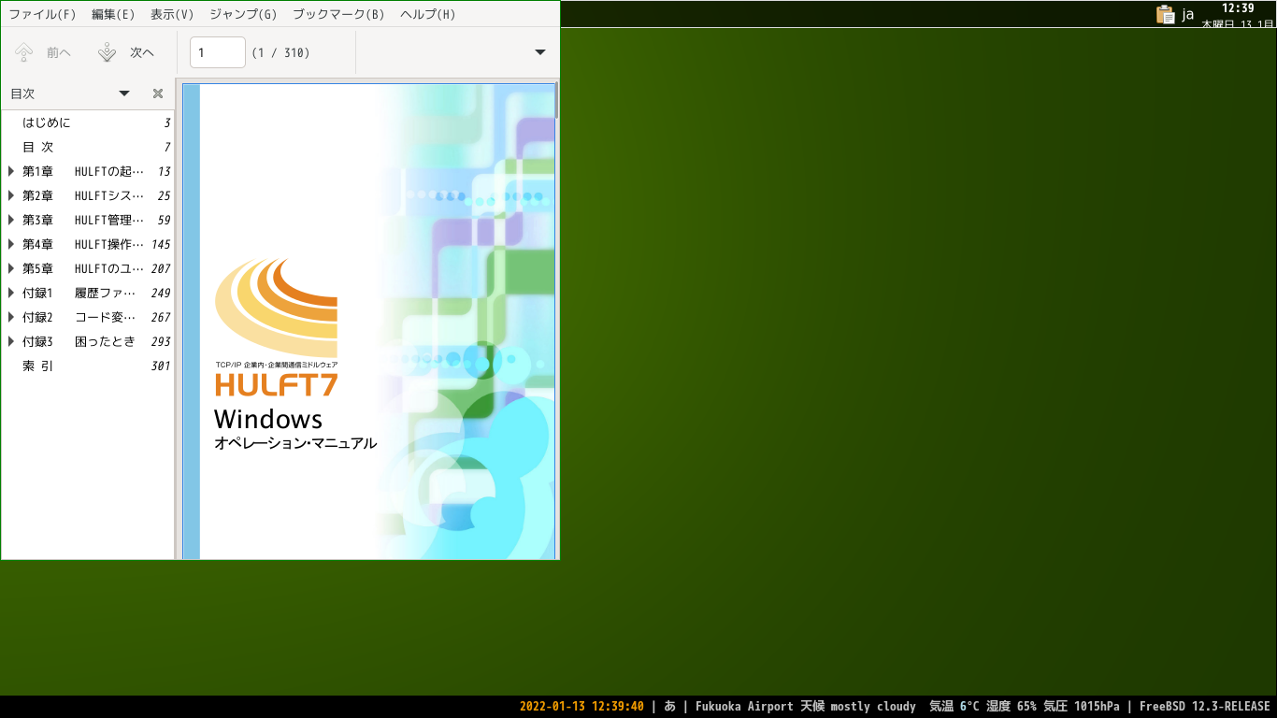Open the ファイル(F) menu
This screenshot has width=1277, height=718.
42,14
